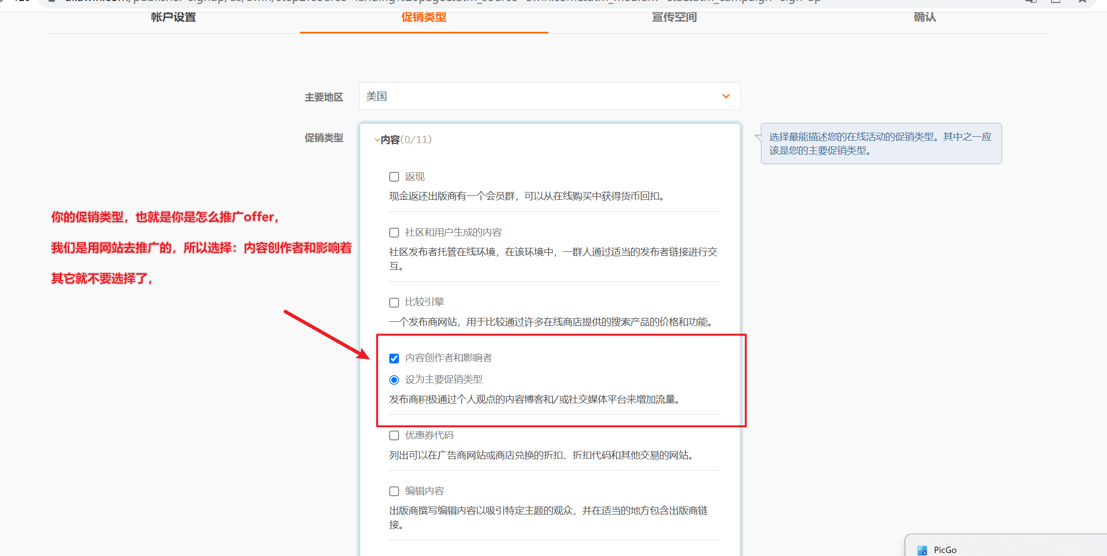Click the 优惠券代码 option label
The height and width of the screenshot is (556, 1107).
click(x=429, y=435)
